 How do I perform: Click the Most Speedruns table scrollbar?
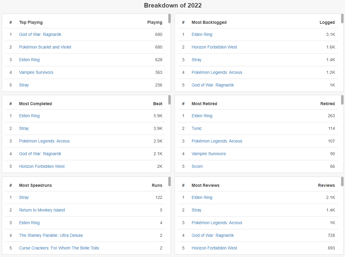coord(169,181)
